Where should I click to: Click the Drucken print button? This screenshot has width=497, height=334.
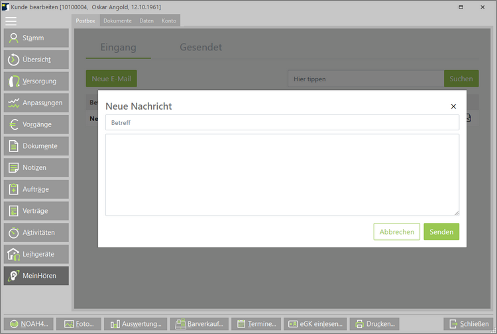coord(374,324)
